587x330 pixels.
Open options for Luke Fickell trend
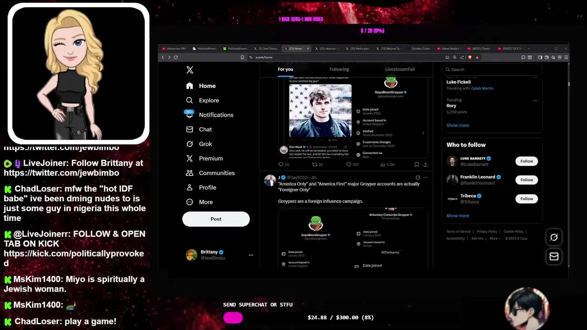535,78
